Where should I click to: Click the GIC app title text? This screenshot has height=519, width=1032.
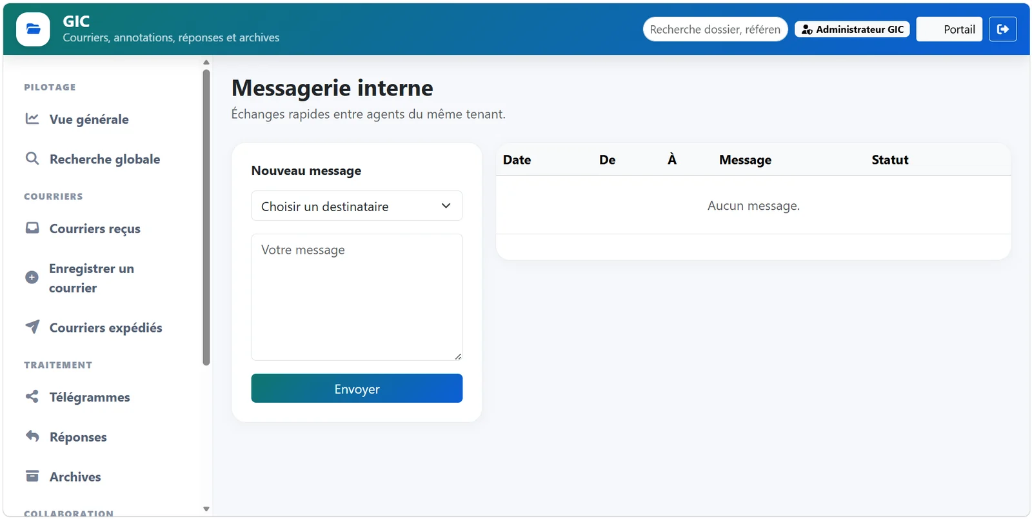click(x=76, y=21)
